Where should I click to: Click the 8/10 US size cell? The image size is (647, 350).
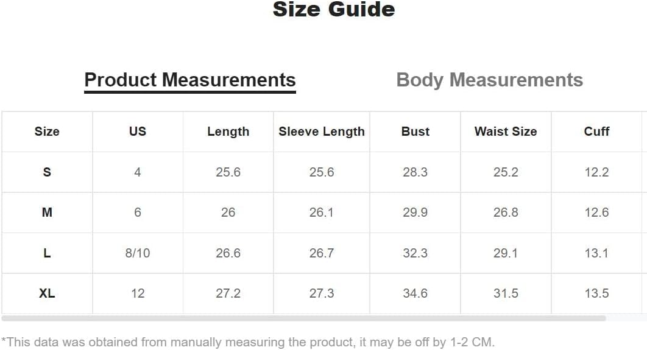click(138, 253)
